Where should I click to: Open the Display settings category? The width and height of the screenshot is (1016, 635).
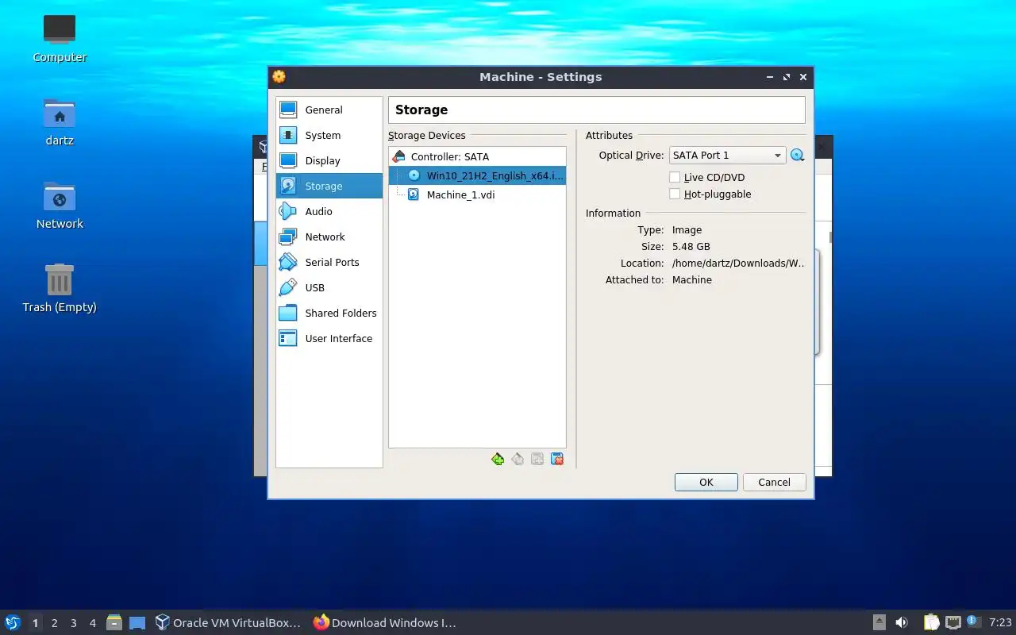(329, 160)
